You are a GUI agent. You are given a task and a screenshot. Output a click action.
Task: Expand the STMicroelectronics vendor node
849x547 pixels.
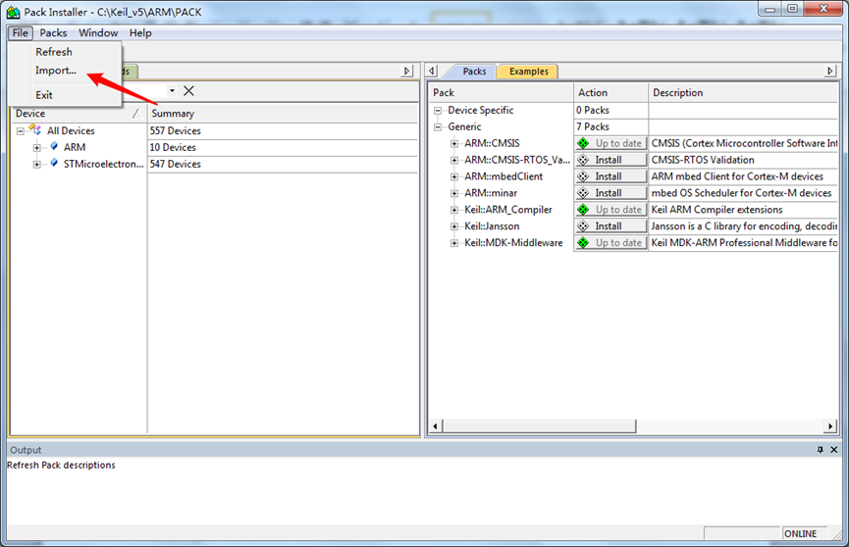(x=37, y=165)
